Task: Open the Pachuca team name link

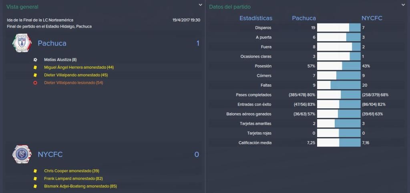Action: (x=52, y=43)
